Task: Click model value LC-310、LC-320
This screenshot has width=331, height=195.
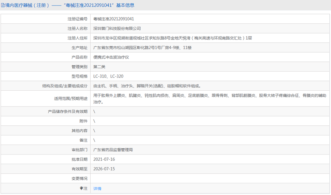Action: (108, 76)
